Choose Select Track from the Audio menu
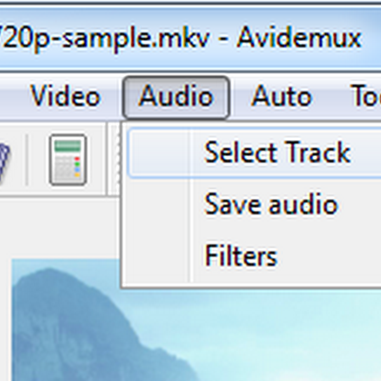 277,153
